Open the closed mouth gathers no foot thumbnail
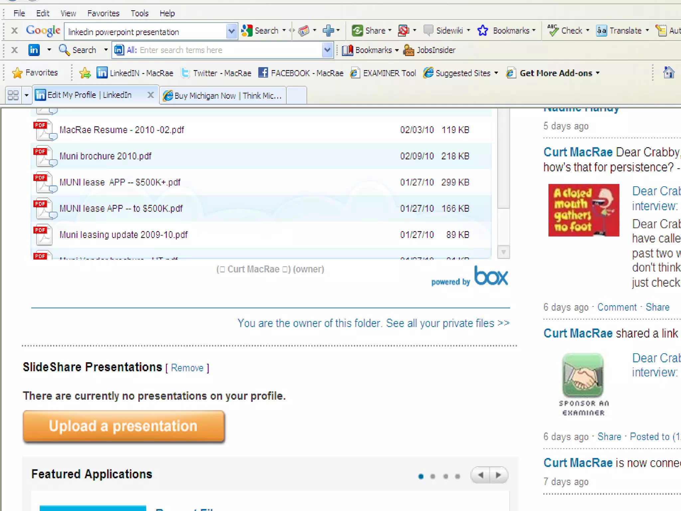This screenshot has width=681, height=511. [x=584, y=210]
